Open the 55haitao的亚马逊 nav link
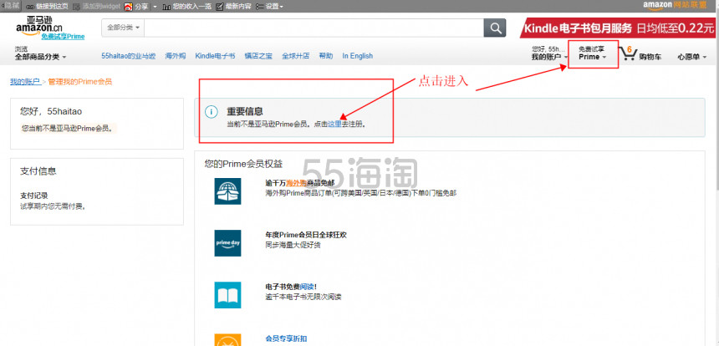Image resolution: width=719 pixels, height=346 pixels. click(x=129, y=56)
